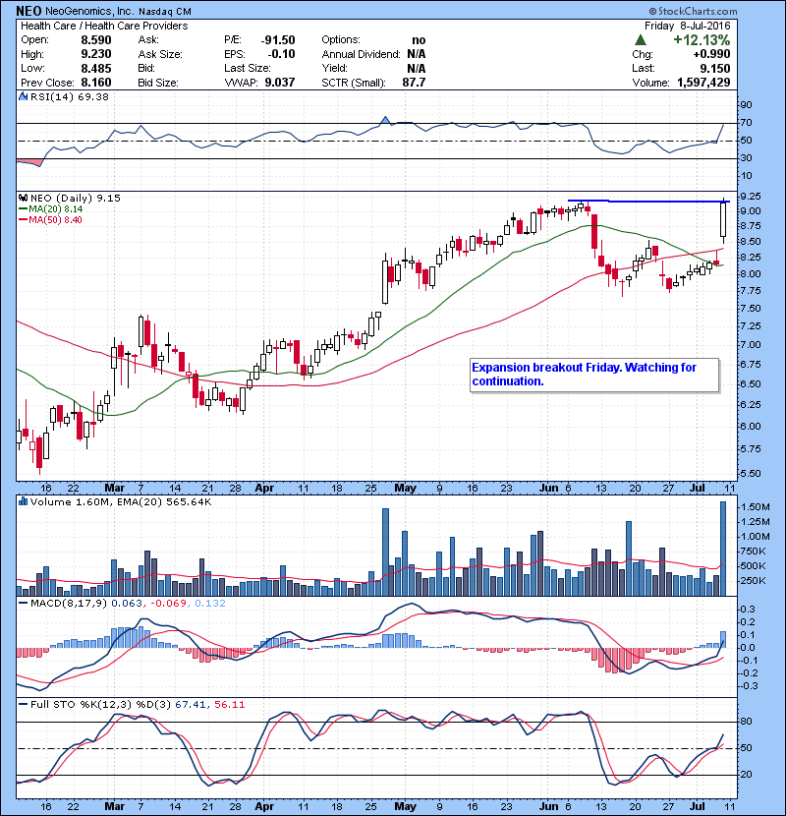This screenshot has width=786, height=816.
Task: Click the Prev Close value 8.160
Action: [x=96, y=83]
